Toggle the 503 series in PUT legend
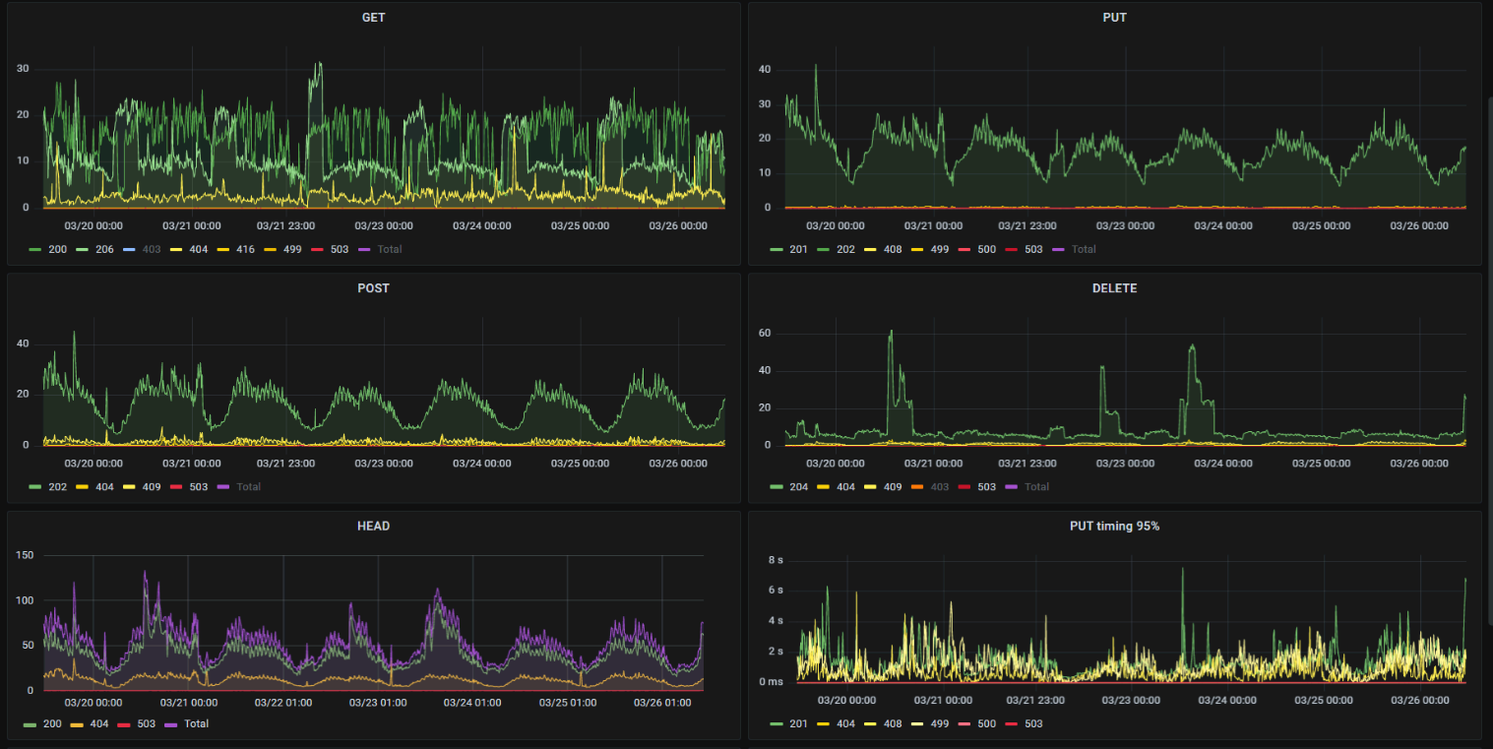 pyautogui.click(x=1033, y=249)
